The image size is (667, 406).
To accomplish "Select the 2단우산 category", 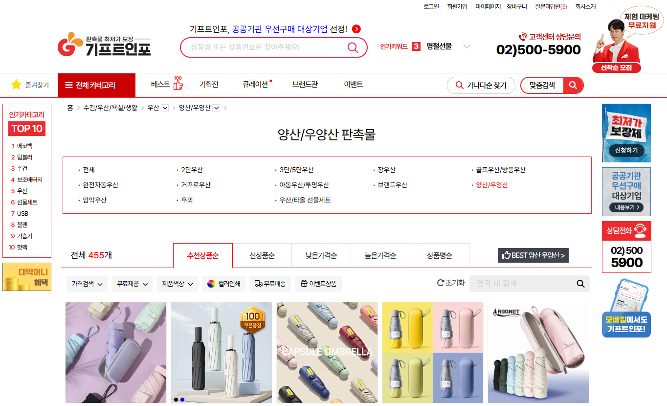I will coord(192,170).
